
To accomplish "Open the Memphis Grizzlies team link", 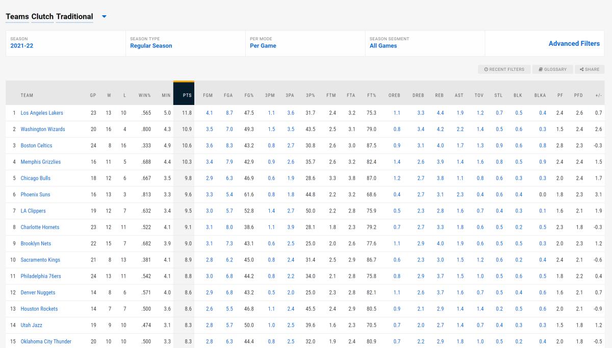I will (41, 162).
